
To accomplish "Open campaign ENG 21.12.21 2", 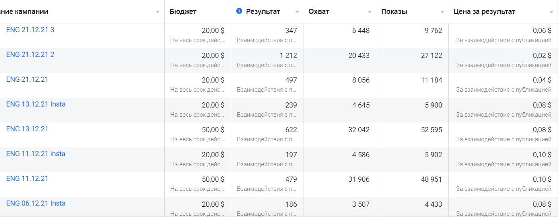I will 30,55.
